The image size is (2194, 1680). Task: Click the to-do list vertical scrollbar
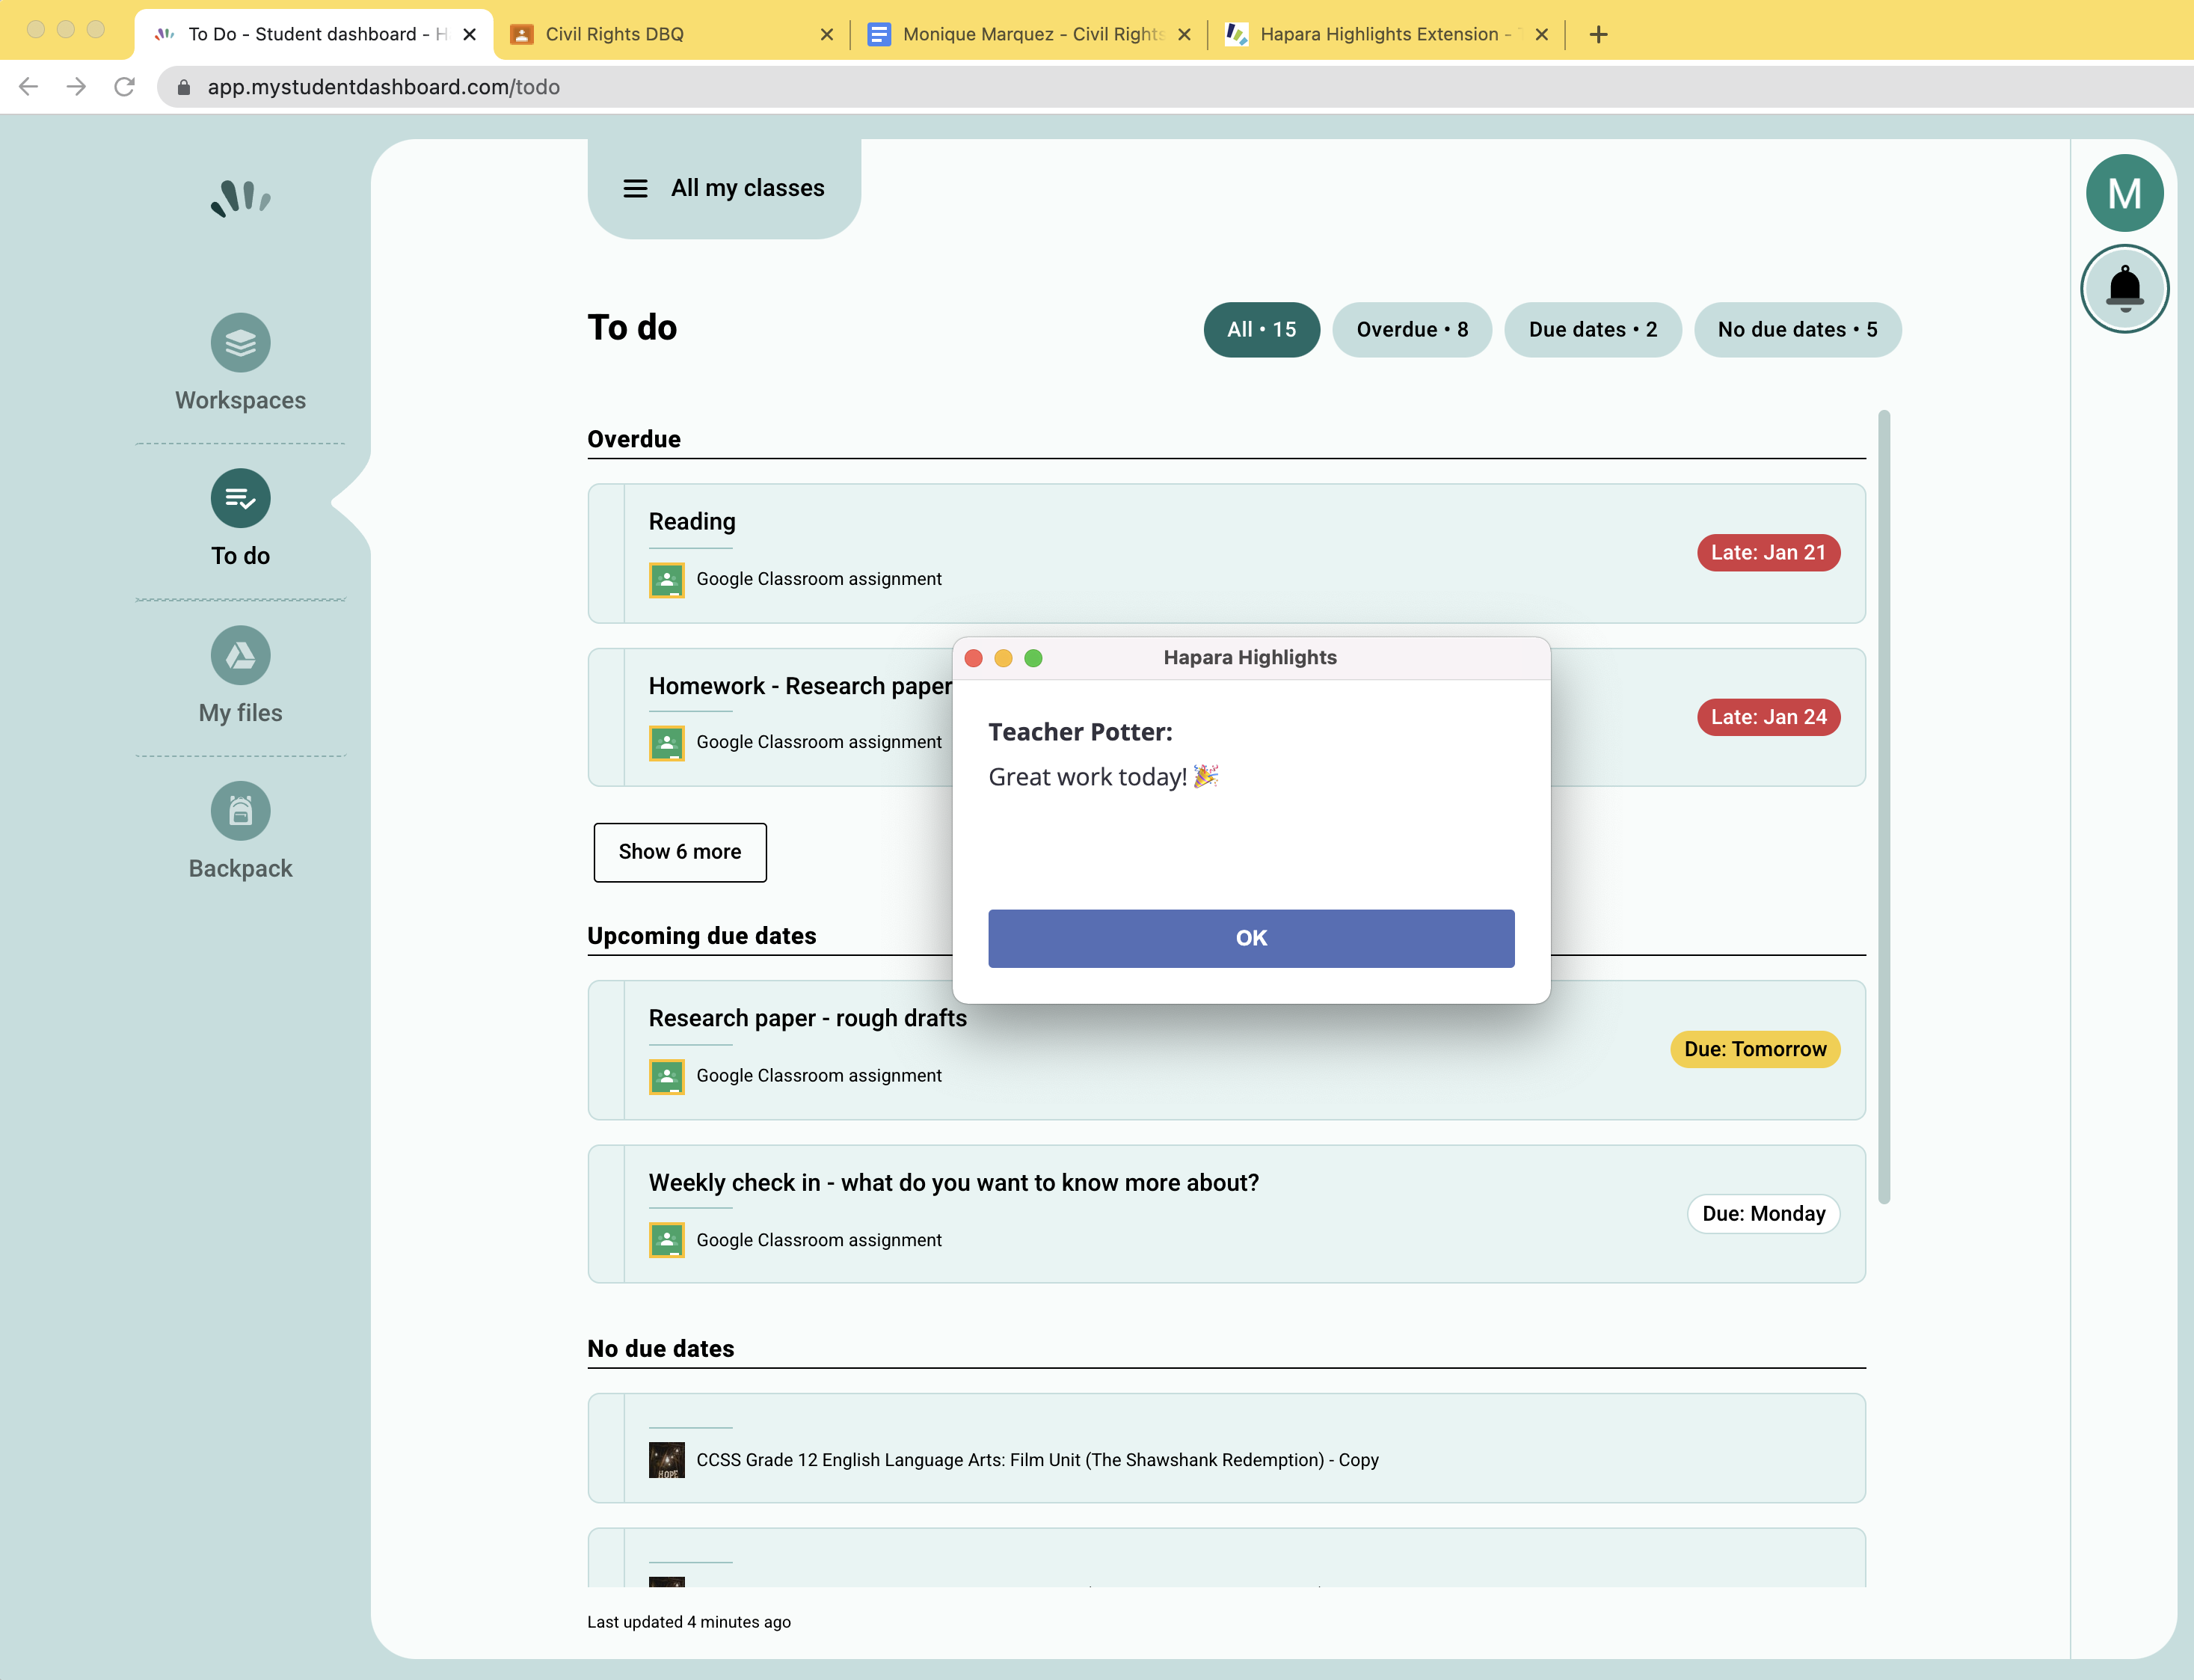[x=1884, y=806]
